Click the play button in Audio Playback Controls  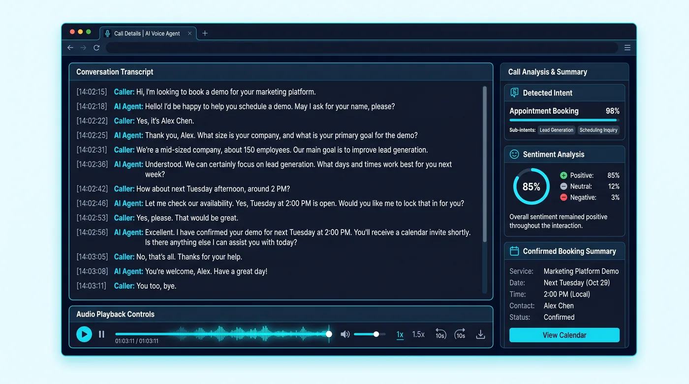pos(84,334)
